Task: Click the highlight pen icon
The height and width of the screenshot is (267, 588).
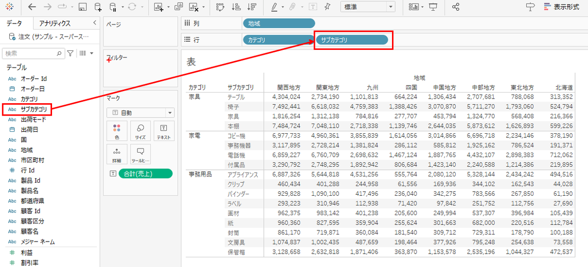Action: point(274,7)
